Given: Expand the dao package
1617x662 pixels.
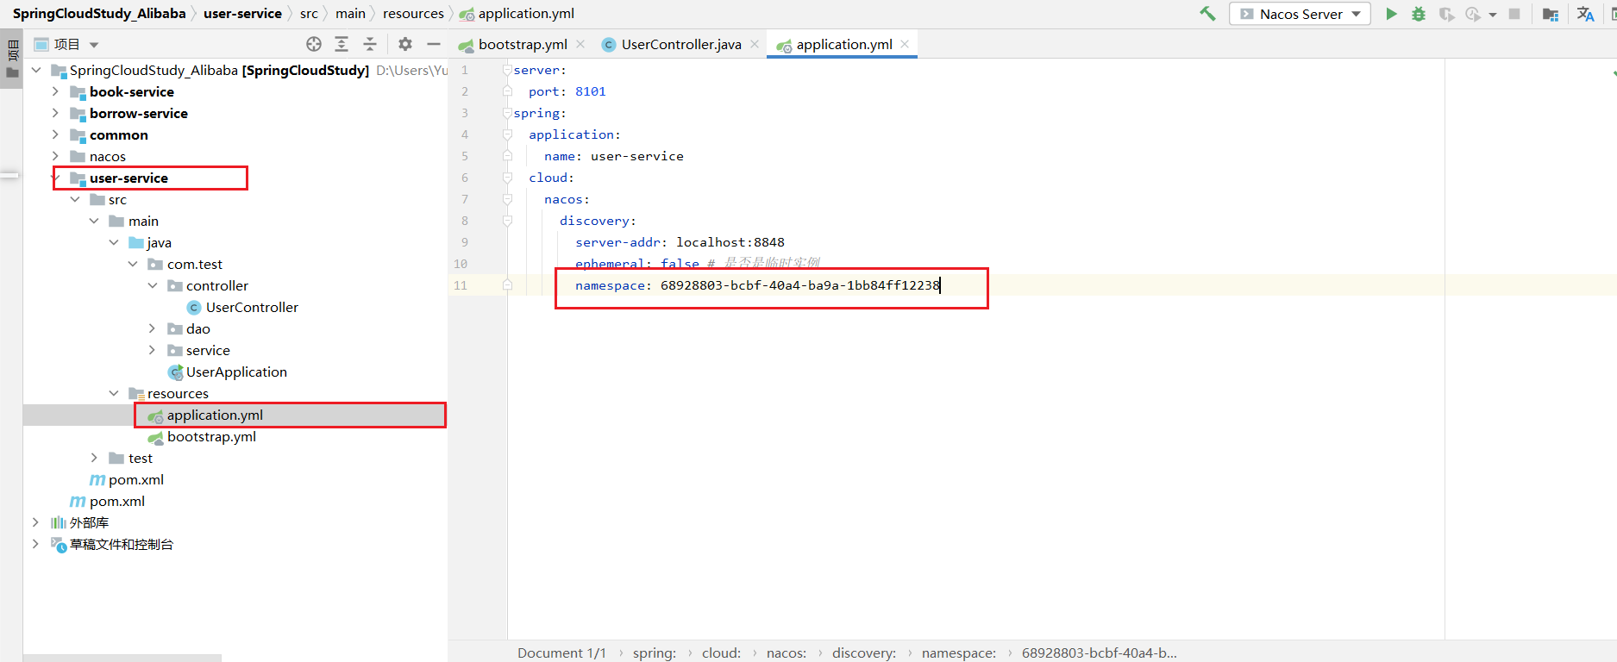Looking at the screenshot, I should click(x=153, y=328).
